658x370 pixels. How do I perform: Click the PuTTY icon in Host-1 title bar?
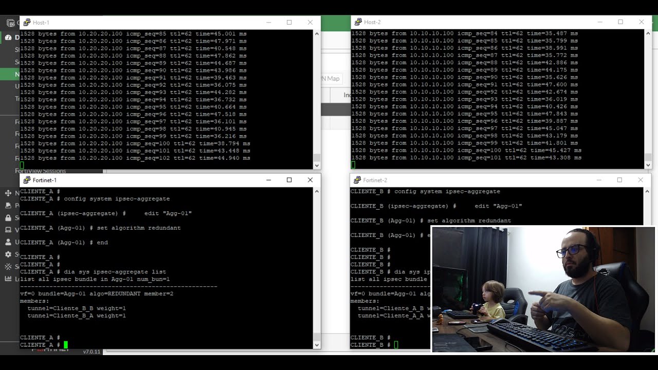[27, 23]
